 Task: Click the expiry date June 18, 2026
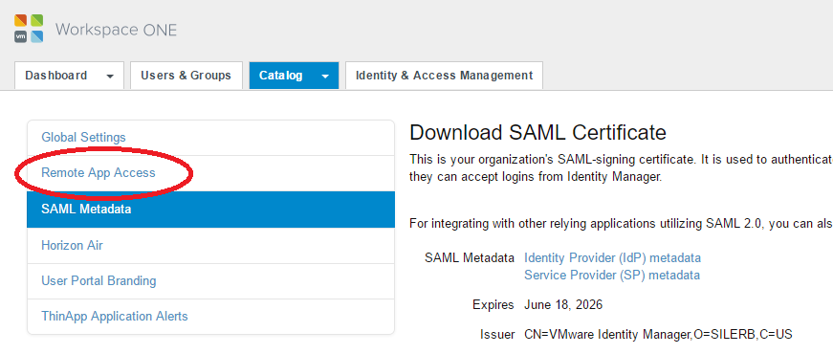pyautogui.click(x=563, y=305)
